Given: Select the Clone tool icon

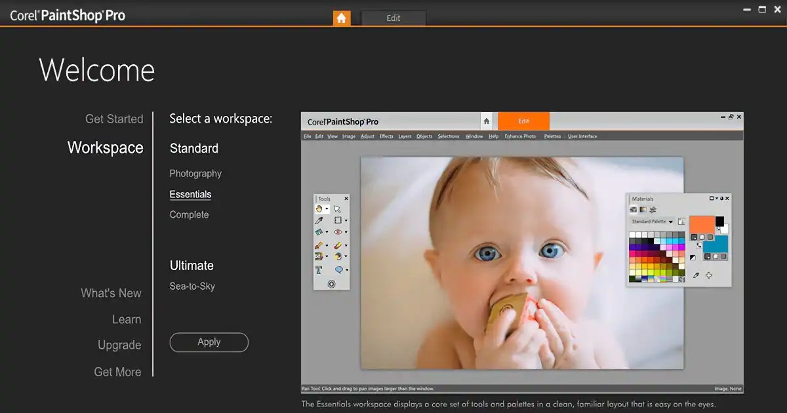Looking at the screenshot, I should pos(319,257).
